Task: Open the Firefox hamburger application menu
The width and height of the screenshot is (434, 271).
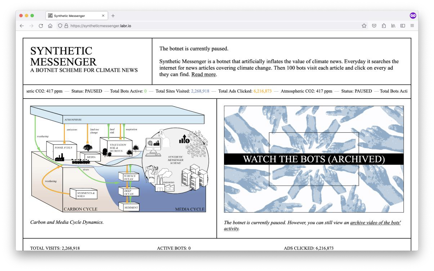Action: tap(412, 26)
